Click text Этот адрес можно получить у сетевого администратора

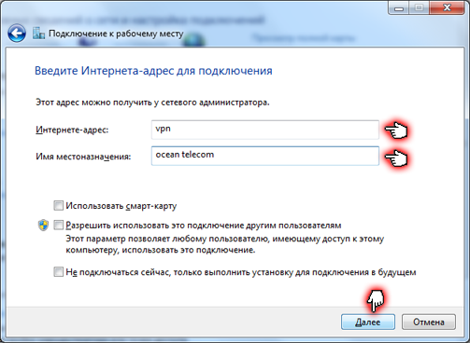point(152,103)
